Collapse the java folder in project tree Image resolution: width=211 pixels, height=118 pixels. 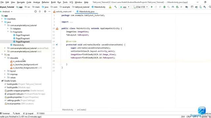click(x=2, y=22)
